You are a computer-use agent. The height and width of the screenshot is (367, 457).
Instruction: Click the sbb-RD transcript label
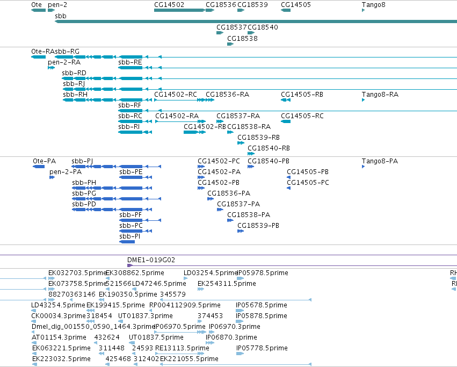74,73
